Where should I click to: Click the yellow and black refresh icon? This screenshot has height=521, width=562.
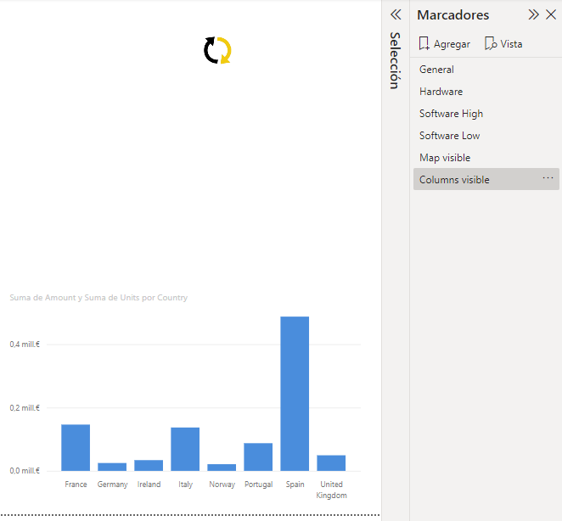[217, 51]
